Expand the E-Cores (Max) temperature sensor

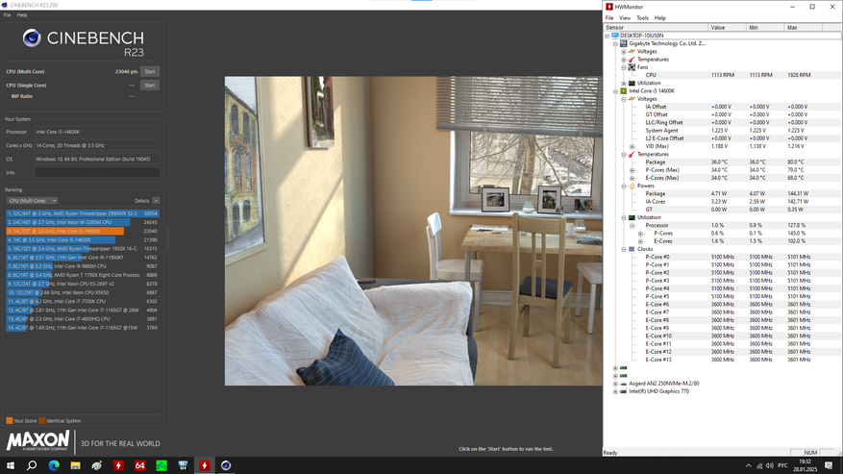coord(632,178)
